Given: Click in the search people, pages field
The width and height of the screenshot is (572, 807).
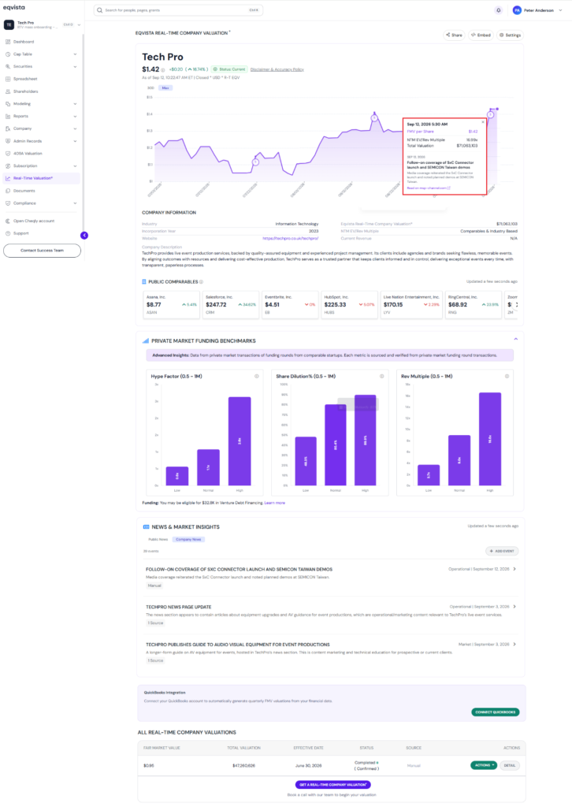Looking at the screenshot, I should 178,10.
